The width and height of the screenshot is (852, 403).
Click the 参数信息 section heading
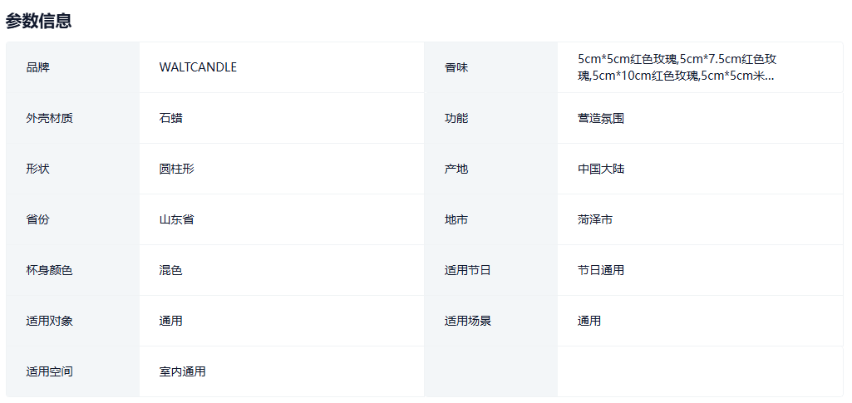tap(38, 21)
